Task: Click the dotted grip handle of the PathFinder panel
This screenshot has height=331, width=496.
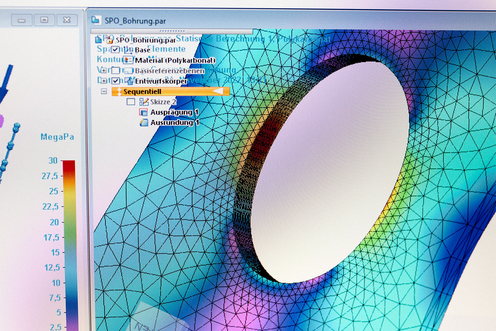Action: pos(172,31)
